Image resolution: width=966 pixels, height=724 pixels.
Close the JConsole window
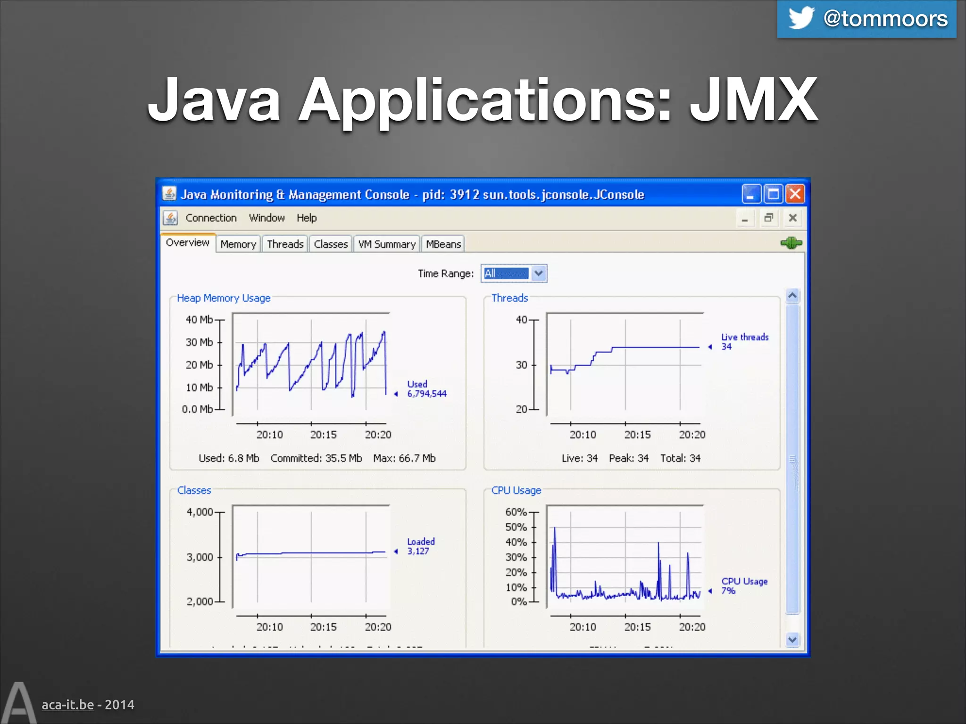point(795,194)
